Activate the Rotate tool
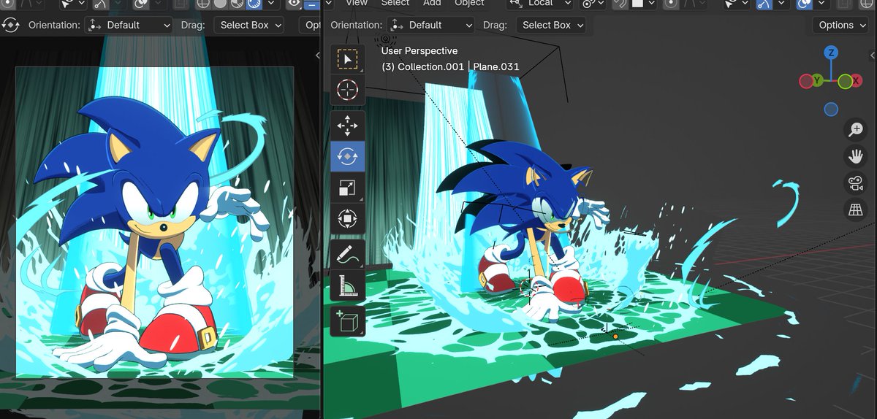The width and height of the screenshot is (877, 419). pos(347,156)
